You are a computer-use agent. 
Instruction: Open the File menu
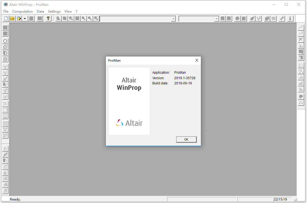click(6, 11)
